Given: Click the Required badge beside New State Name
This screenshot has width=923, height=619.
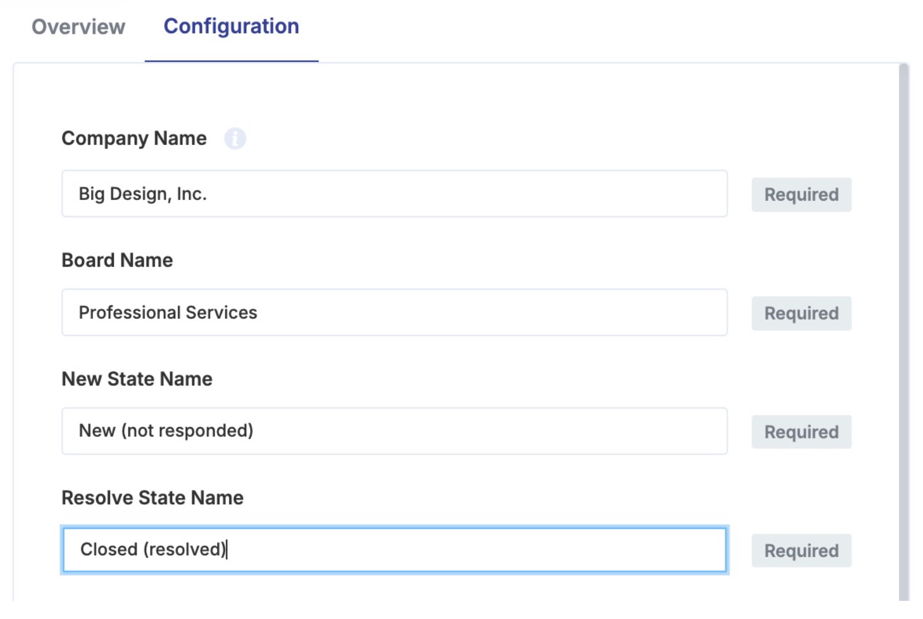Looking at the screenshot, I should 801,432.
